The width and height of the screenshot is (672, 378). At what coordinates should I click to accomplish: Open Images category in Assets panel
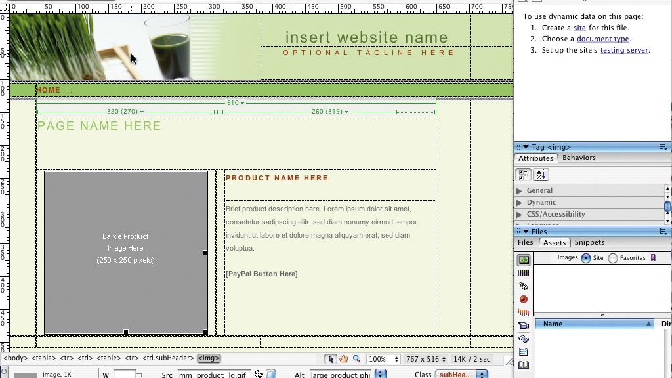coord(523,260)
